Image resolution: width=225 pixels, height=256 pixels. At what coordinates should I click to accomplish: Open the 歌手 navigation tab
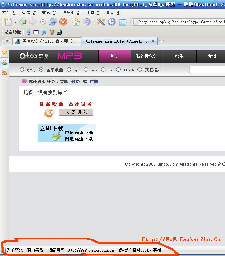coord(179,56)
